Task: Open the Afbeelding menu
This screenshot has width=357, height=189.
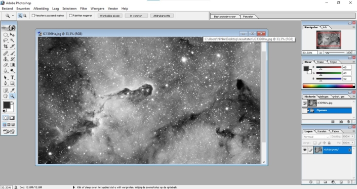Action: tap(41, 9)
